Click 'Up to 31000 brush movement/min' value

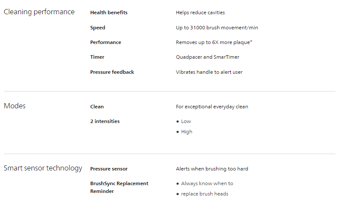[217, 28]
